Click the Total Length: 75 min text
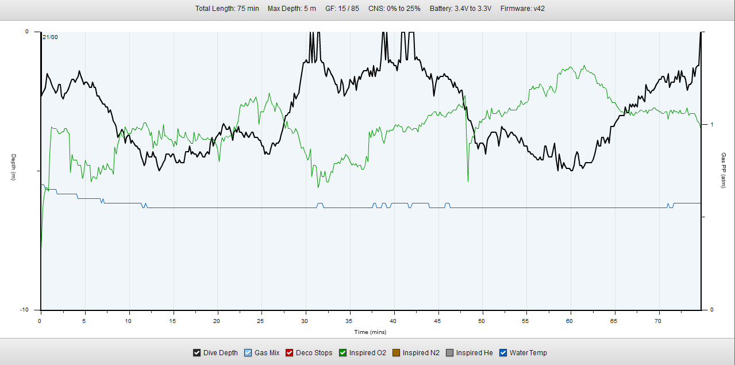Image resolution: width=735 pixels, height=365 pixels. pyautogui.click(x=226, y=9)
